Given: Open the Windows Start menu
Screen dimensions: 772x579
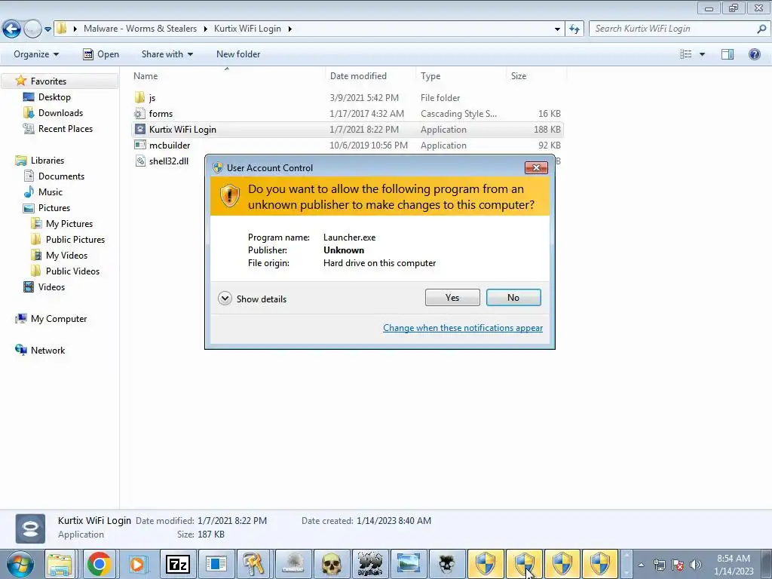Looking at the screenshot, I should (x=20, y=564).
